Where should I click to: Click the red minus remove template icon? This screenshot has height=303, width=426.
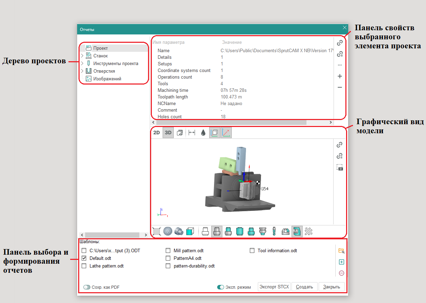click(341, 273)
